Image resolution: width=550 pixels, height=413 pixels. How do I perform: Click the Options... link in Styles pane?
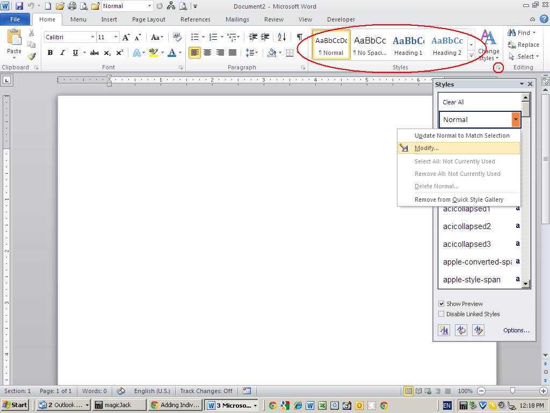point(516,330)
